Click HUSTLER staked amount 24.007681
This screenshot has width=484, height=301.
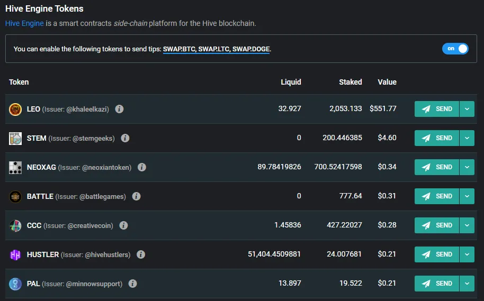(x=344, y=254)
